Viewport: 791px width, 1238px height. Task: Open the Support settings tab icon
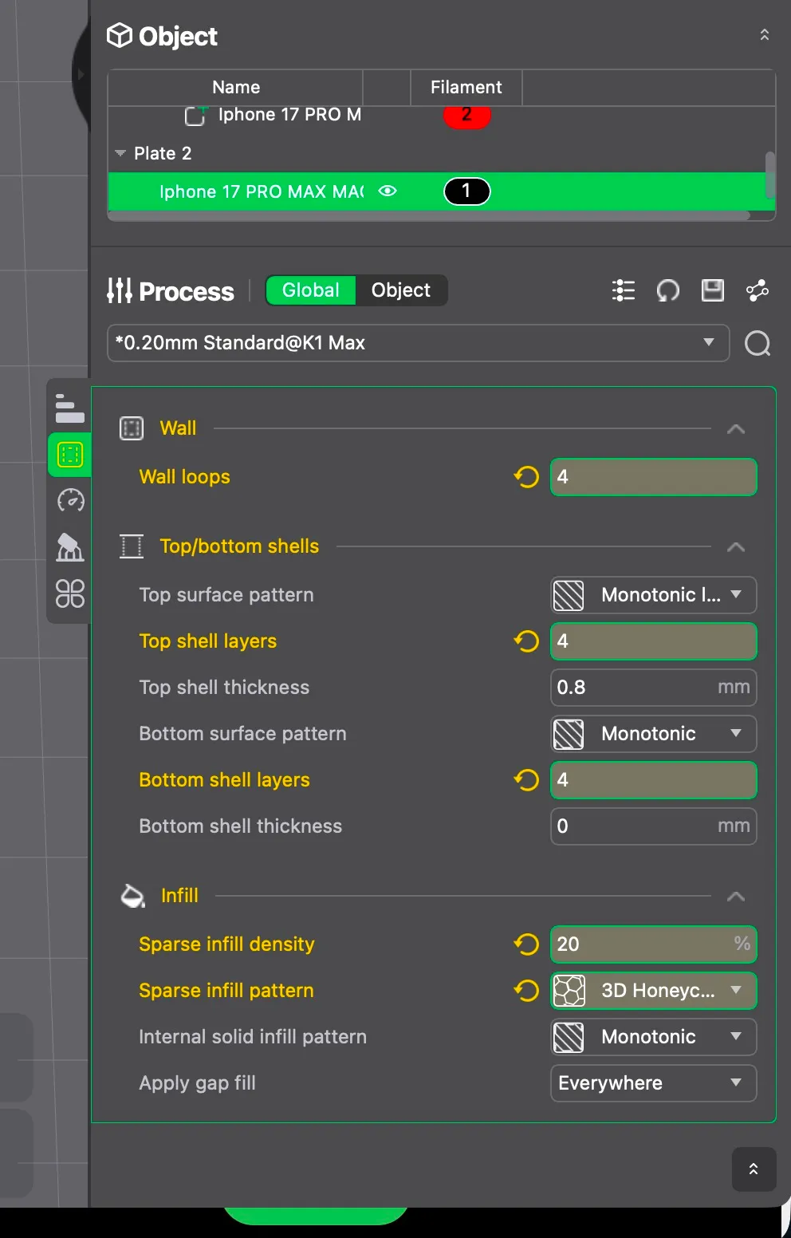point(70,547)
